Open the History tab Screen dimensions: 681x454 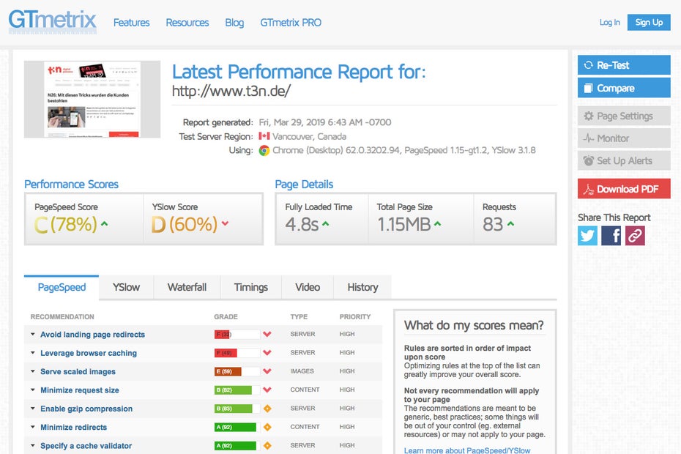click(x=362, y=287)
